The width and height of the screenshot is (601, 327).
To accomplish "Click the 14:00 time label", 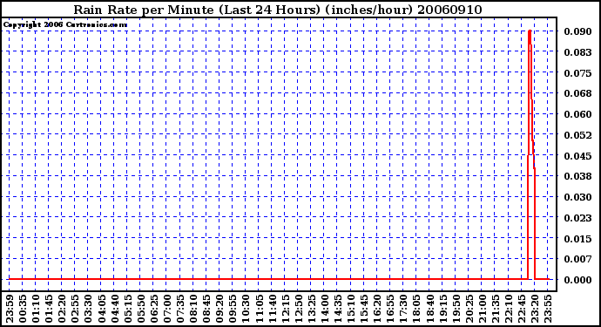I will [x=324, y=309].
